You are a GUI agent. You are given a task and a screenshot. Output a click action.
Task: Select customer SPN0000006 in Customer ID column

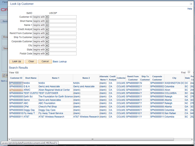tap(16, 100)
